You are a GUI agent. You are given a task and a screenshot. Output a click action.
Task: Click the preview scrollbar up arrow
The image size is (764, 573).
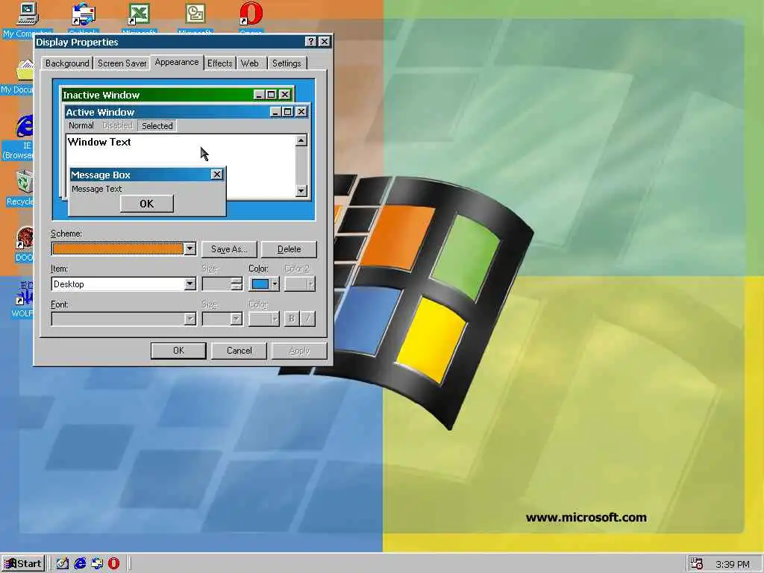tap(301, 141)
